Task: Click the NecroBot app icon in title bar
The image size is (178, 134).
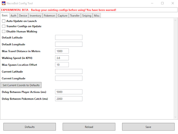Action: point(4,3)
